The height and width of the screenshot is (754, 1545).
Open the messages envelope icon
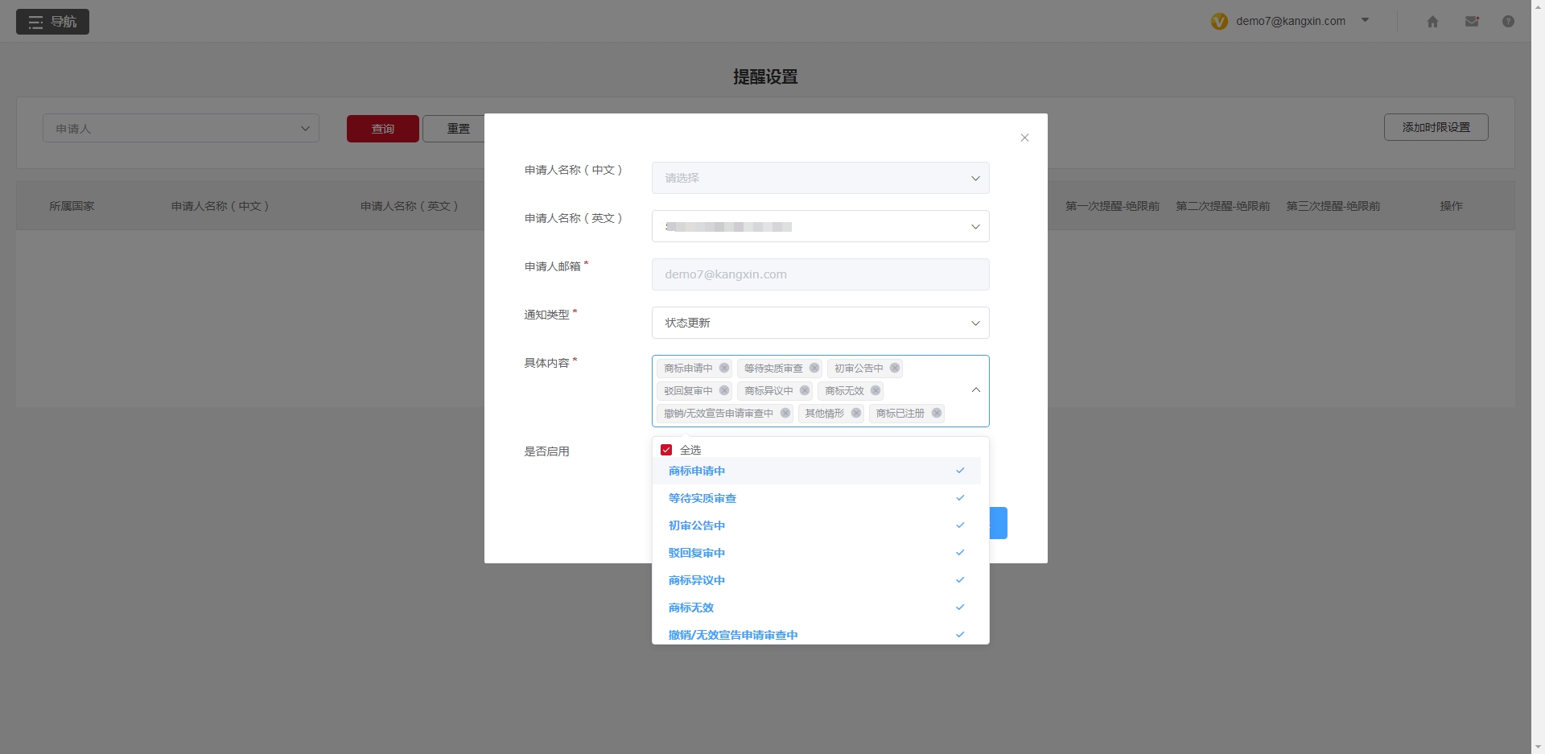coord(1472,22)
